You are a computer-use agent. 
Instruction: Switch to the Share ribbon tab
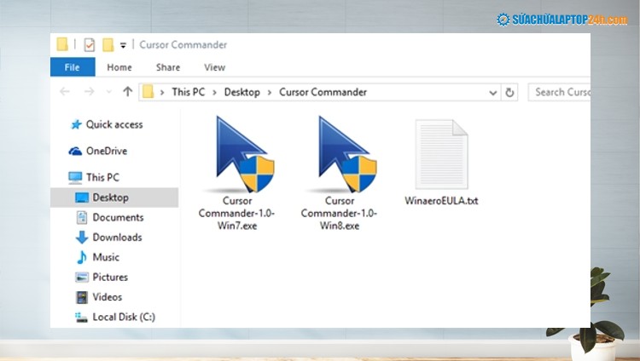(168, 67)
